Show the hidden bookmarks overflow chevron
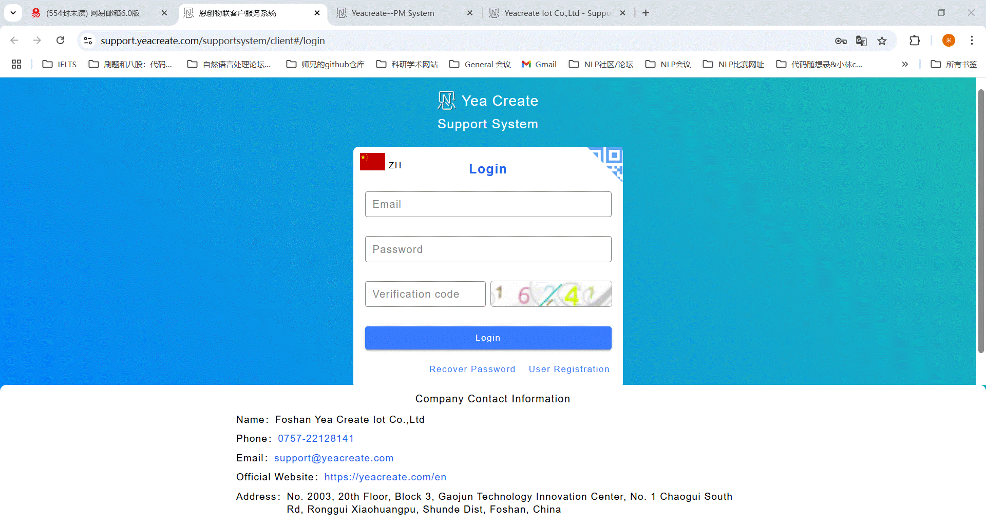 coord(905,64)
